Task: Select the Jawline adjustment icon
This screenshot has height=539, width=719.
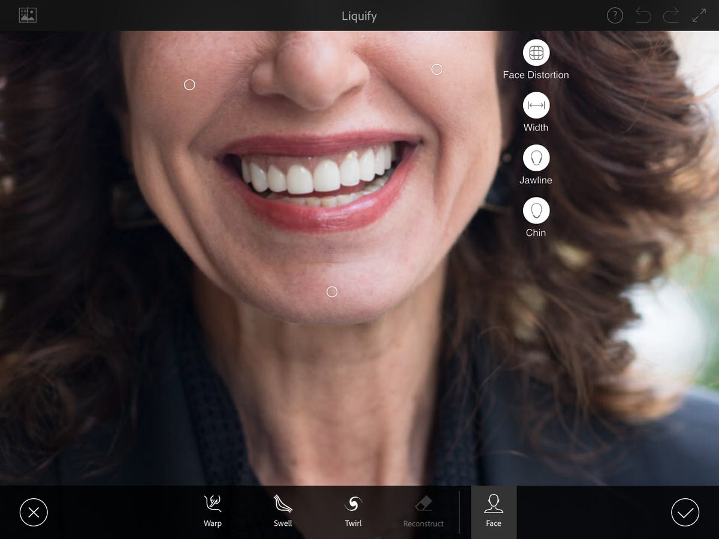Action: 536,158
